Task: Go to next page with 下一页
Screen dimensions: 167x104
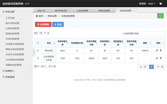Action: [160, 67]
